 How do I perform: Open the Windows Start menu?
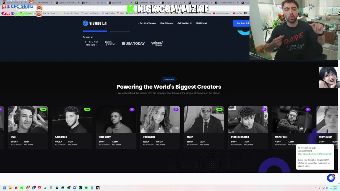(x=4, y=188)
